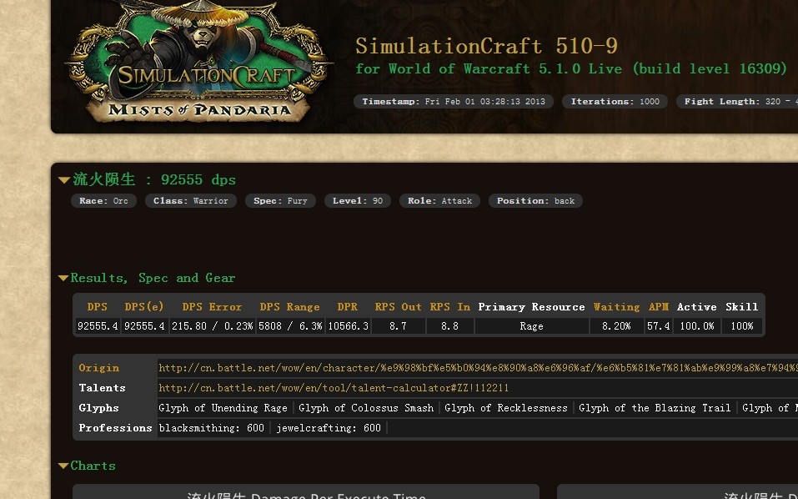Click the DPR column header

[x=348, y=307]
